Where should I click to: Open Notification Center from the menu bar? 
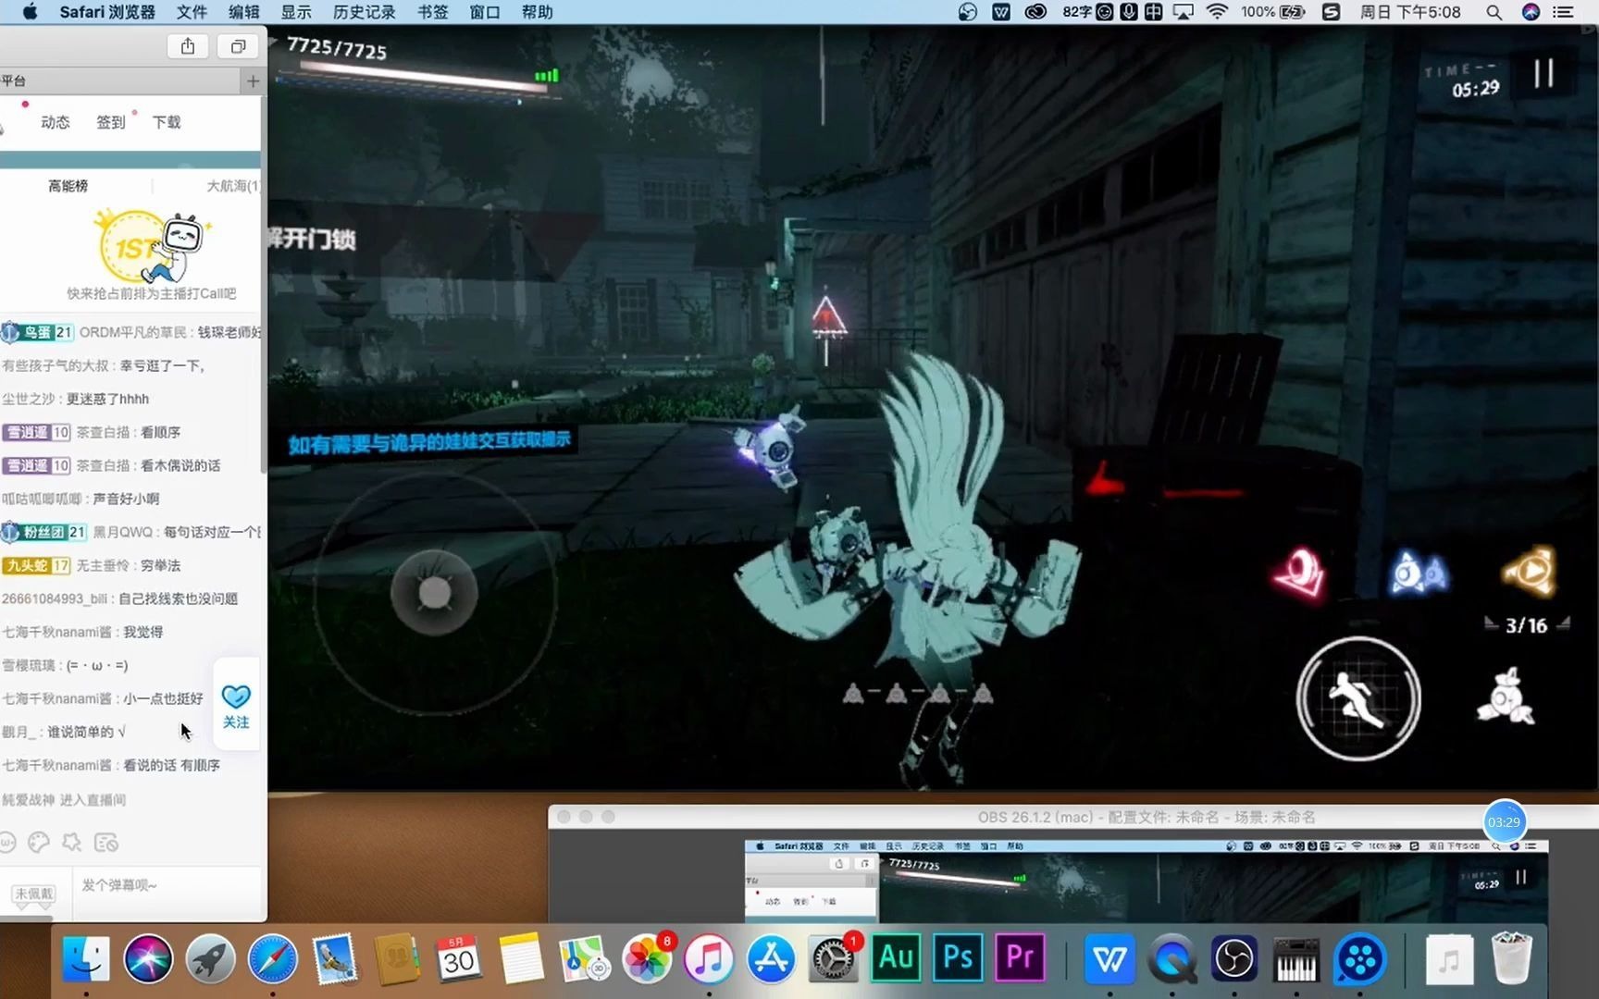tap(1563, 12)
